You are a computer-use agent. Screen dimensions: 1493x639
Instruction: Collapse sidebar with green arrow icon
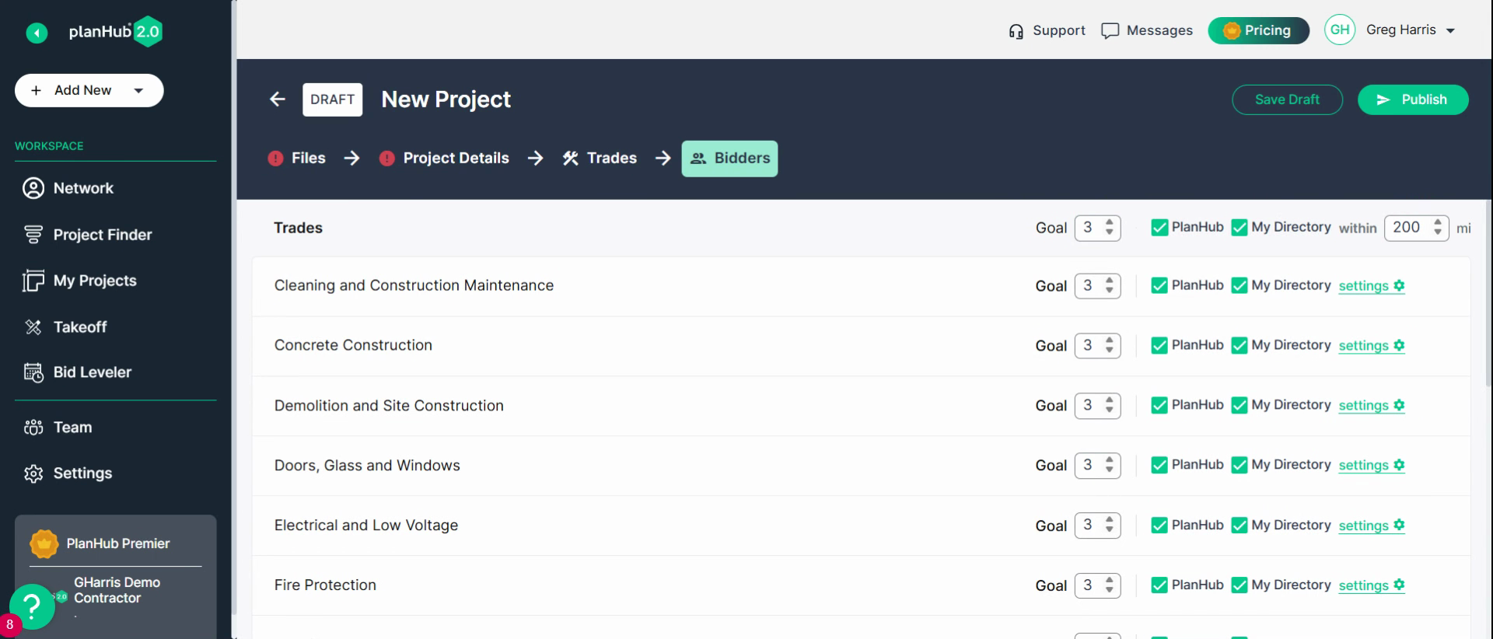pos(37,33)
